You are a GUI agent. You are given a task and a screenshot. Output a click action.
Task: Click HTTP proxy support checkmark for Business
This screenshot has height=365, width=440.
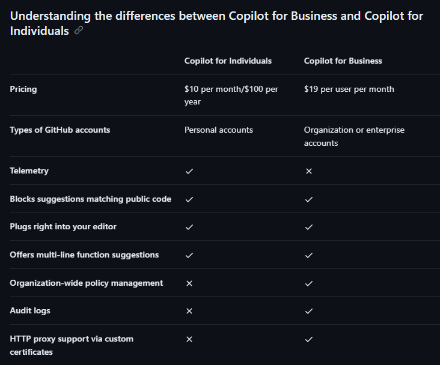(x=309, y=339)
